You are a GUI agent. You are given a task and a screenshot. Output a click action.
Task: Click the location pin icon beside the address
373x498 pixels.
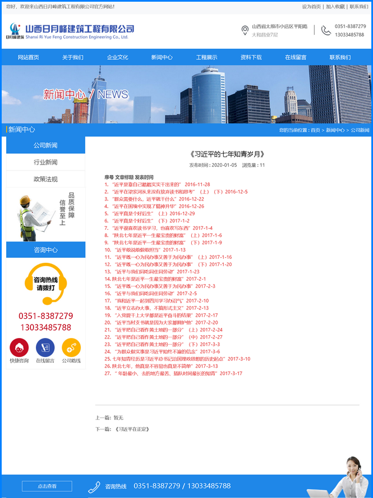[245, 30]
